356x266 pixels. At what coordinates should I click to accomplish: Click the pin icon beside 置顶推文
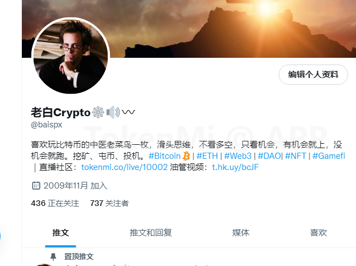point(53,256)
